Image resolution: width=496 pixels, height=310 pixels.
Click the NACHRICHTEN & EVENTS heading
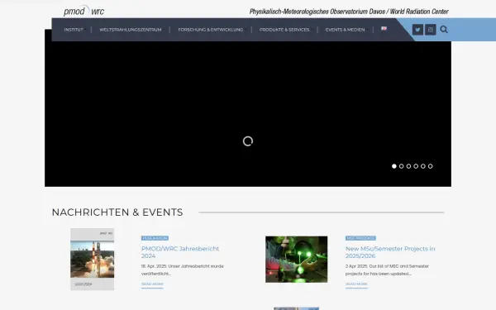tap(117, 212)
